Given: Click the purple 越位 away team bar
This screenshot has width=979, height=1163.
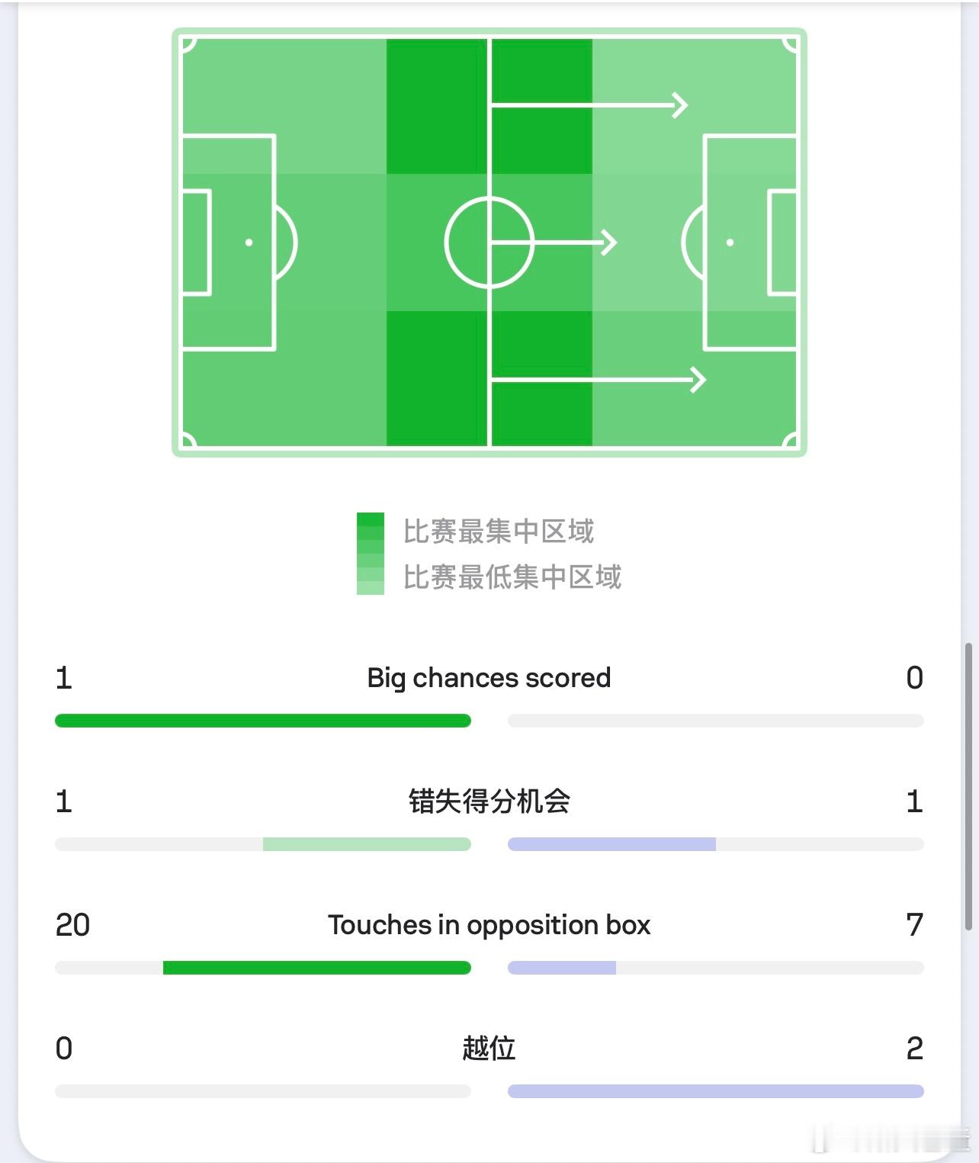Looking at the screenshot, I should pyautogui.click(x=715, y=1091).
